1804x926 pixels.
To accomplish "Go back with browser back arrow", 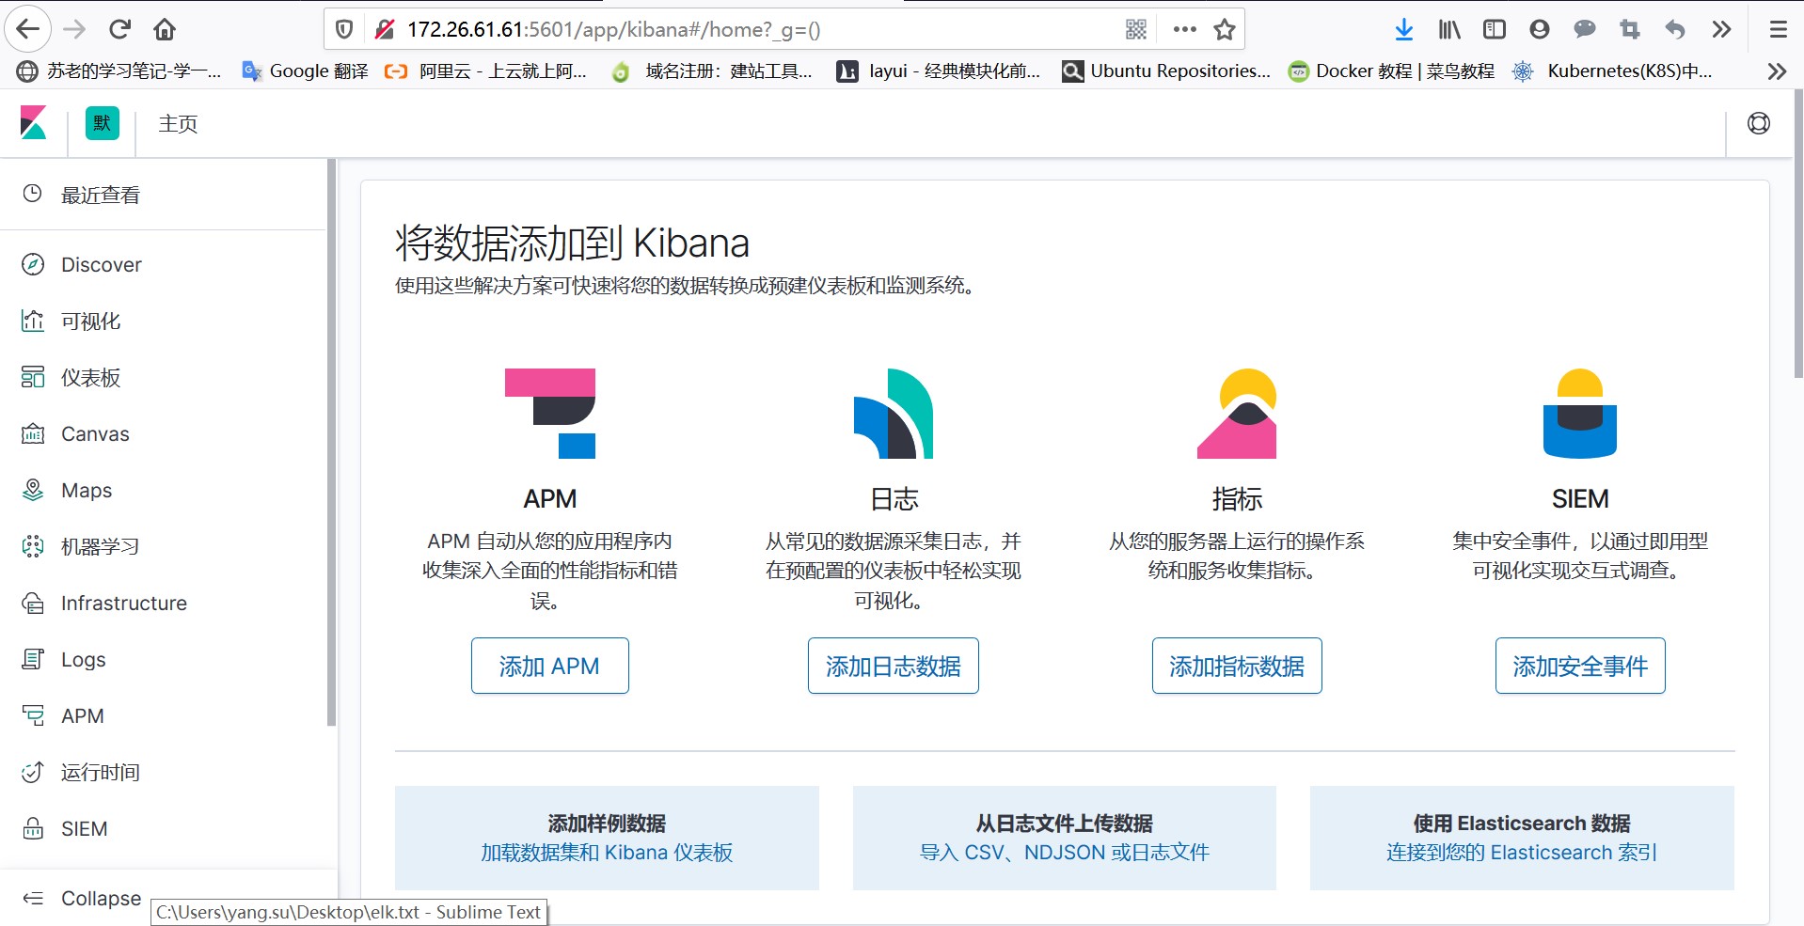I will click(x=28, y=29).
